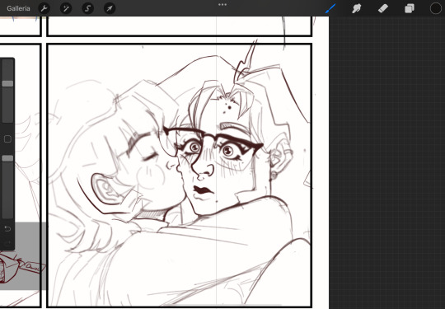The image size is (445, 309).
Task: Tap the redo arrow on sidebar
Action: (7, 243)
